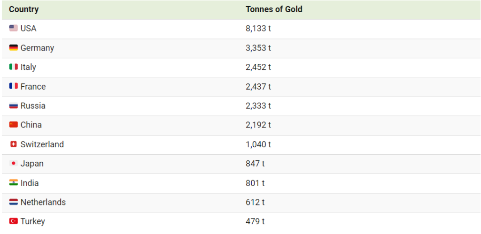
Task: Select the Country column header
Action: pyautogui.click(x=24, y=9)
